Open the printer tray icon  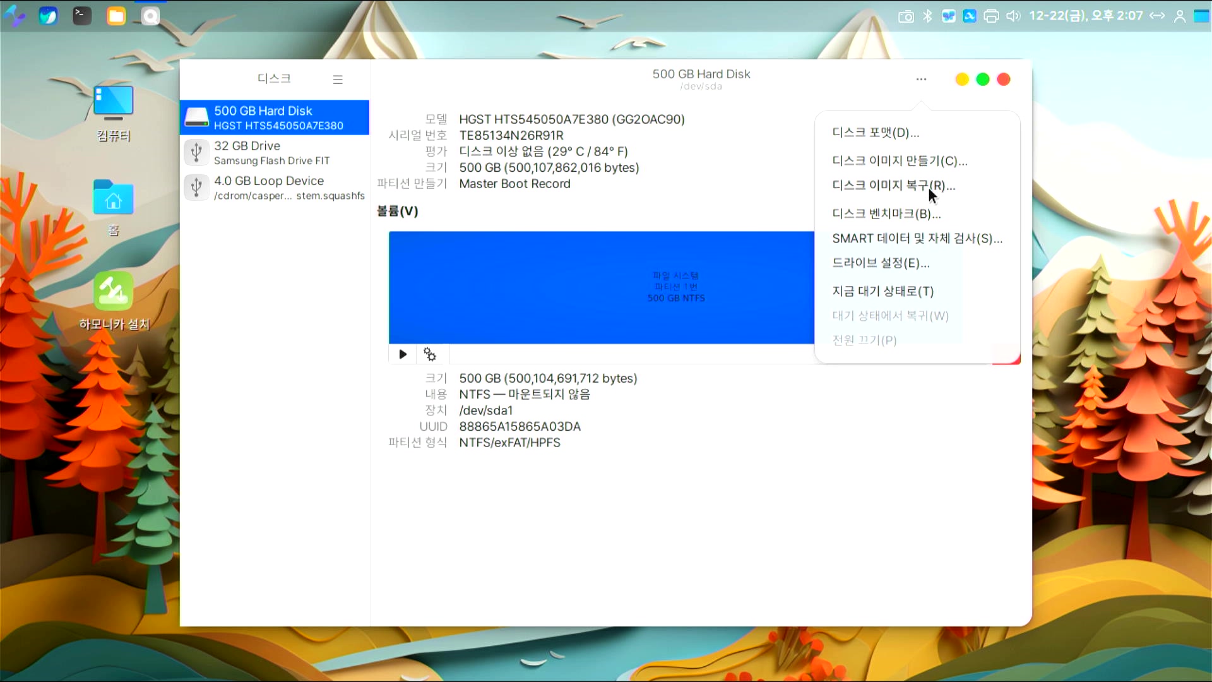pos(991,16)
